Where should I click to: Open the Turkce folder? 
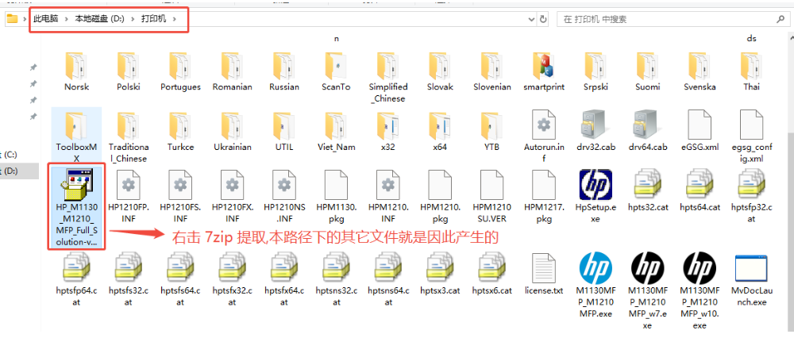point(180,132)
